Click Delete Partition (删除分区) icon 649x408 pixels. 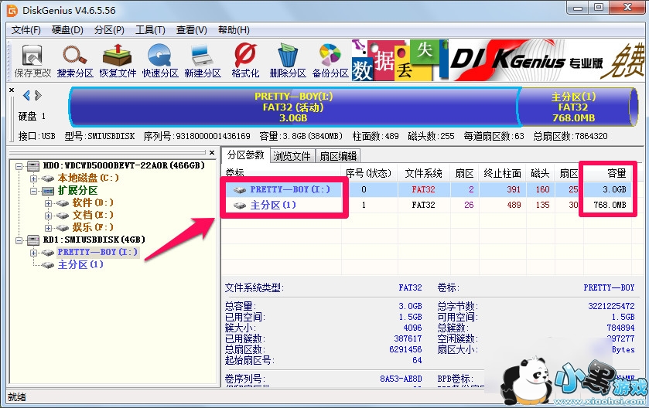(288, 61)
